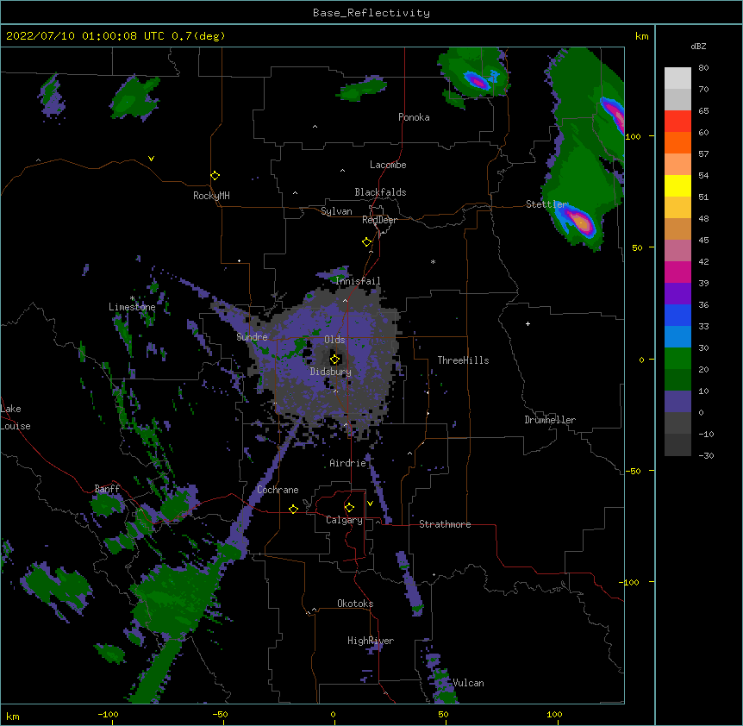
Task: Click the yellow V marker east of Calgary
Action: tap(370, 504)
